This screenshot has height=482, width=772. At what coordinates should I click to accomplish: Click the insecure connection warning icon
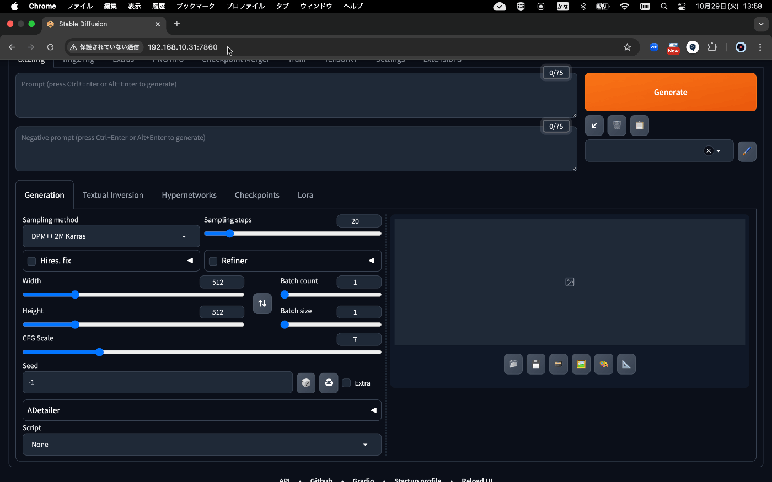pyautogui.click(x=73, y=47)
